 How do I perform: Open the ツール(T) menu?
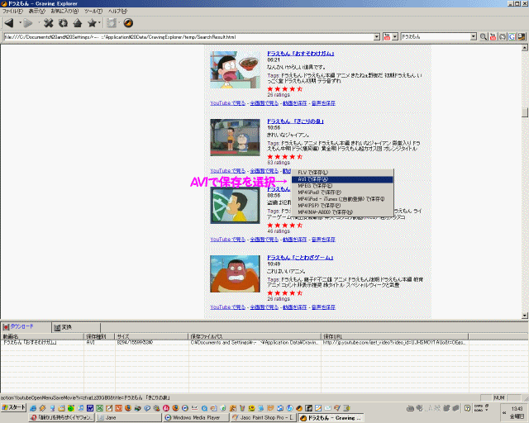point(93,11)
